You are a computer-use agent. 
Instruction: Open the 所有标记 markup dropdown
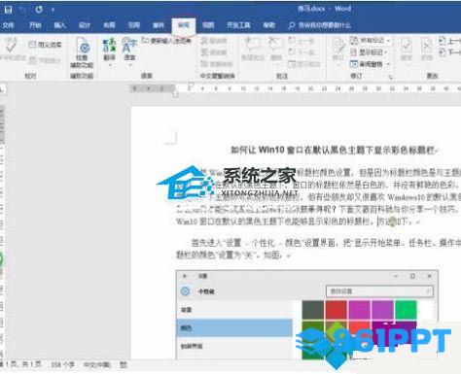click(370, 41)
